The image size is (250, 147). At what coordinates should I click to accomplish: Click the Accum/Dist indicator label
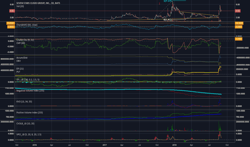(22, 58)
